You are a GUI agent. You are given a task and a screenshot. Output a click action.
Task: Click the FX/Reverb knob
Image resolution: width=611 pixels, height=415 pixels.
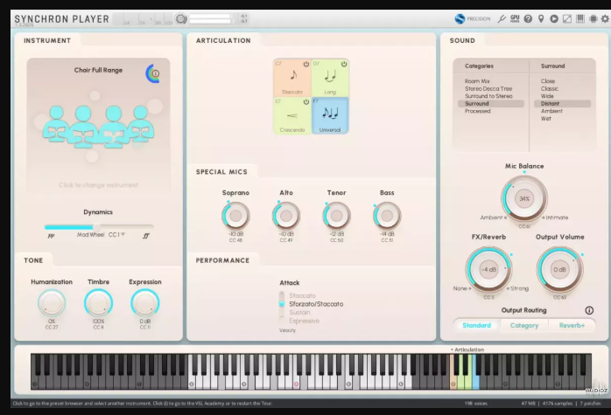[x=488, y=270]
